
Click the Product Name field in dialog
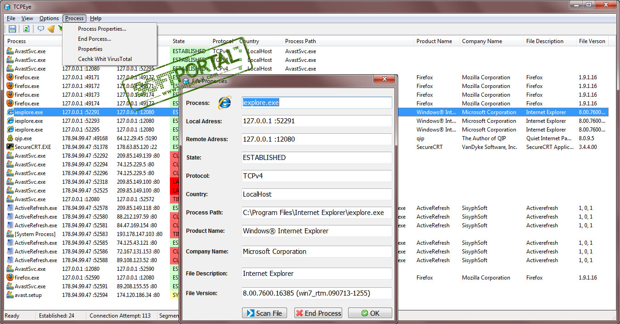(317, 231)
